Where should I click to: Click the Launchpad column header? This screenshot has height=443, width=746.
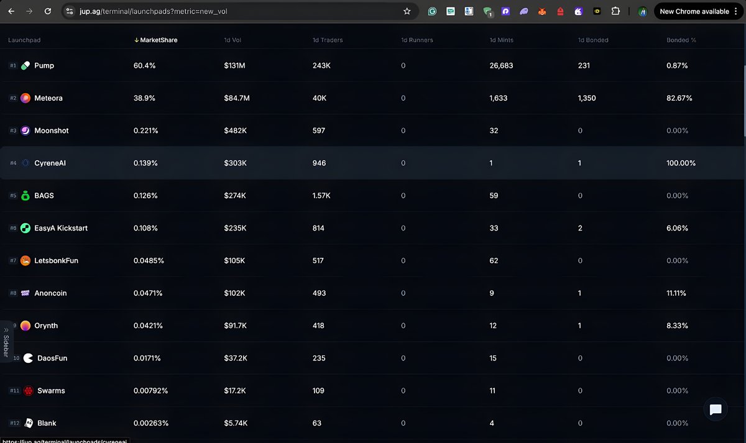tap(24, 40)
